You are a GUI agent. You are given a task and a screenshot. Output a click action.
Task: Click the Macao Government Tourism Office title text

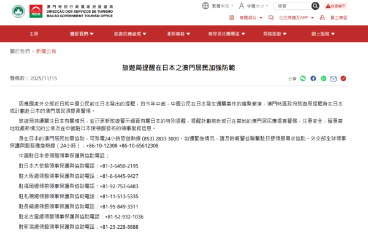(x=80, y=16)
